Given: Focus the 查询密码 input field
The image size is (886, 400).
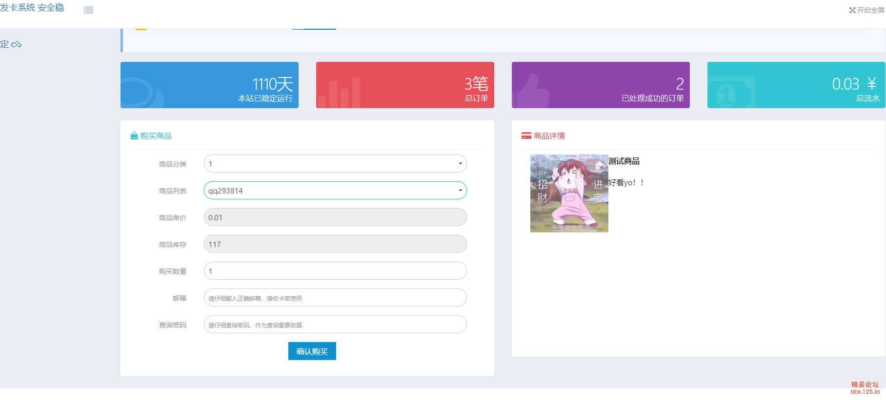Looking at the screenshot, I should pyautogui.click(x=335, y=324).
